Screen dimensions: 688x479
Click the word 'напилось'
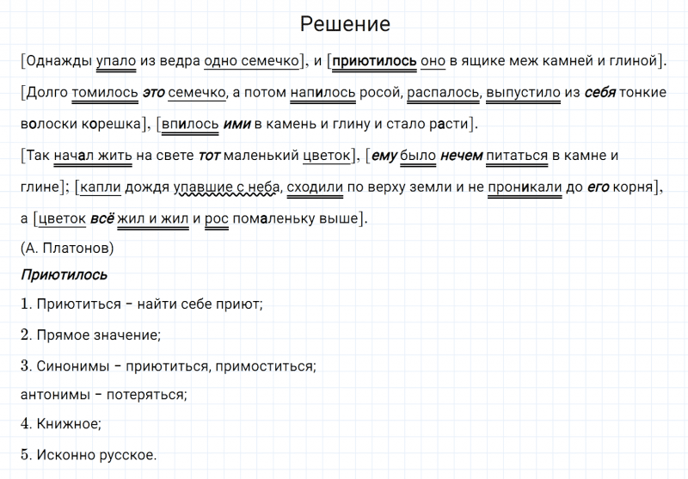pyautogui.click(x=323, y=93)
